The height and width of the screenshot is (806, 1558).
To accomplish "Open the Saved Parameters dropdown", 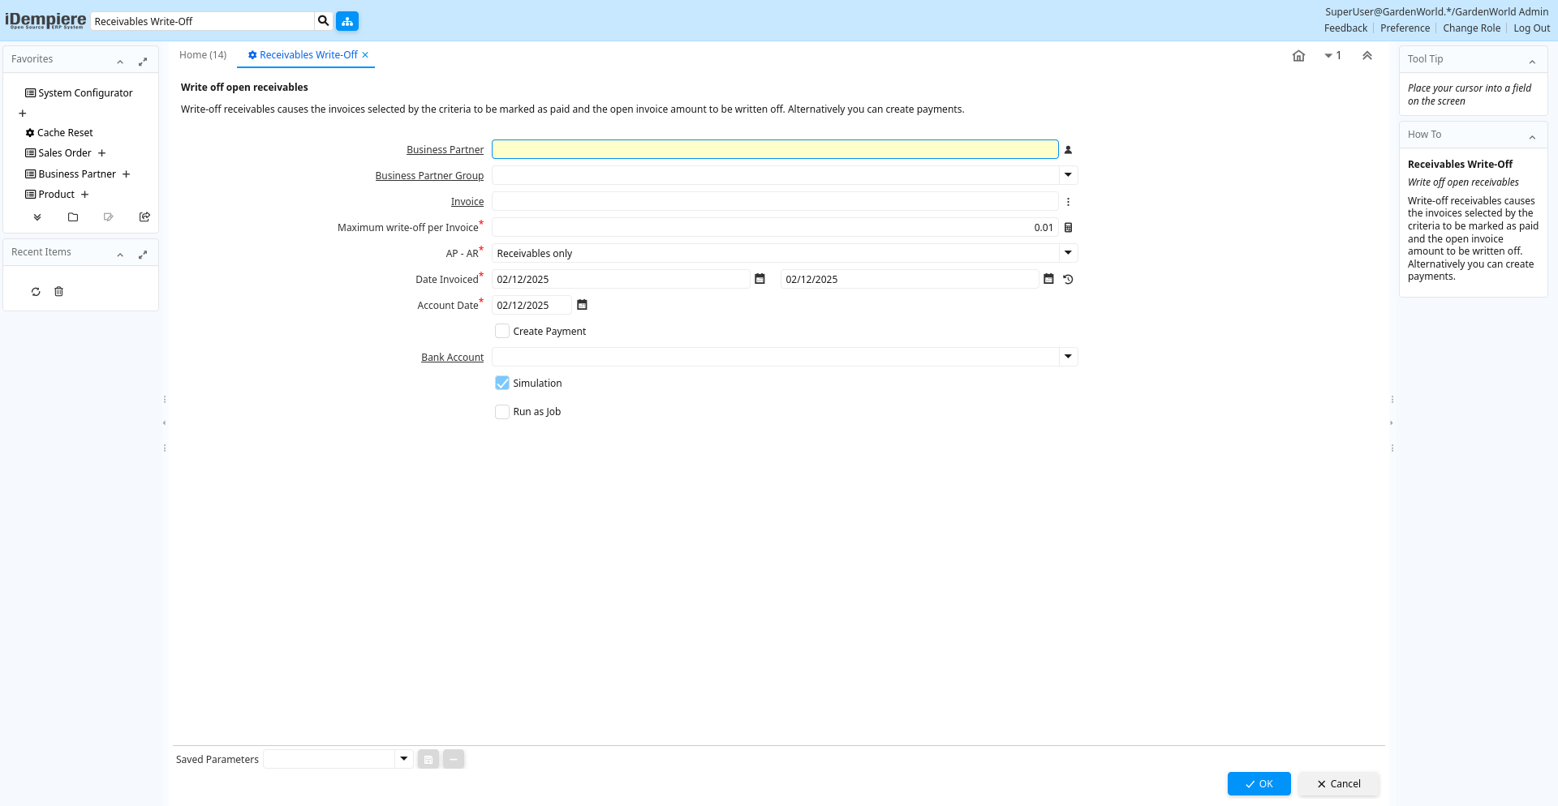I will click(x=403, y=759).
